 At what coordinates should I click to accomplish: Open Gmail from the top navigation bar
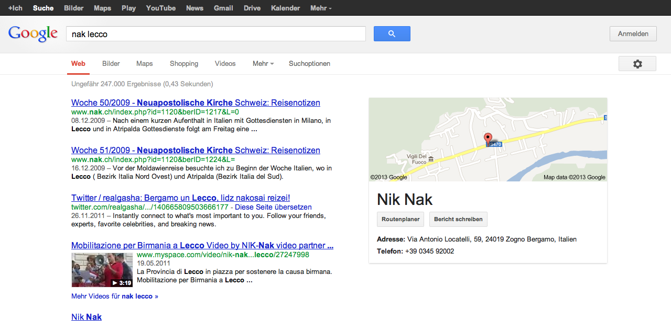click(223, 8)
